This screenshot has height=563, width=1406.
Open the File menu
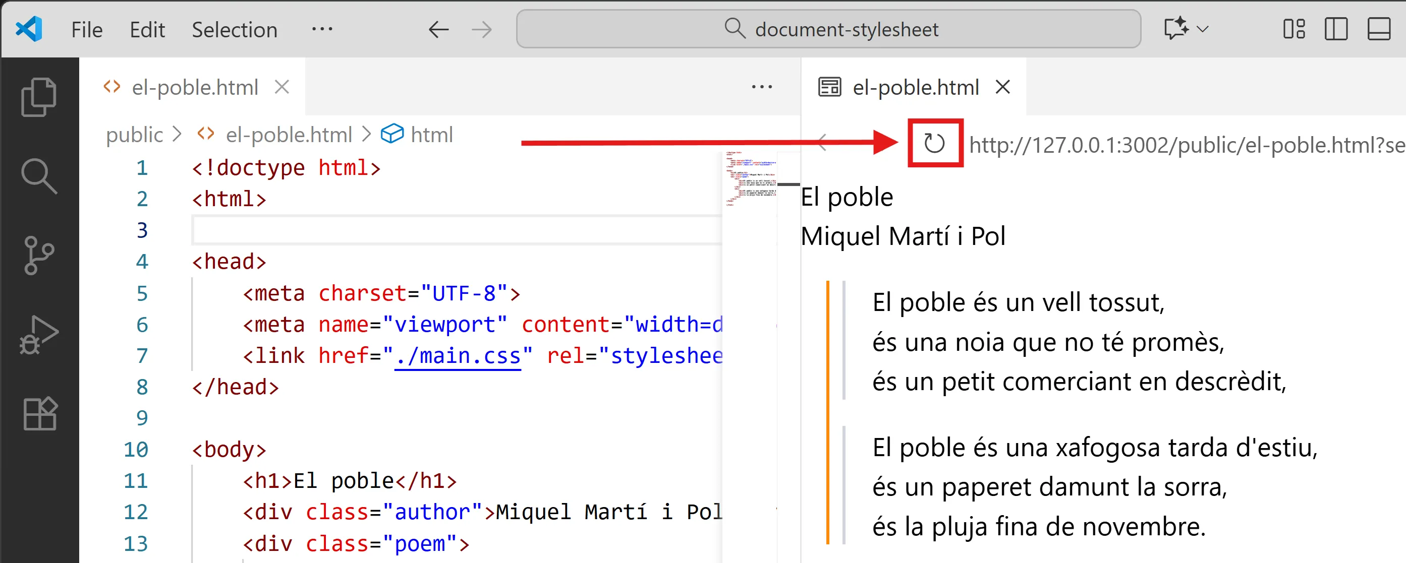coord(87,29)
